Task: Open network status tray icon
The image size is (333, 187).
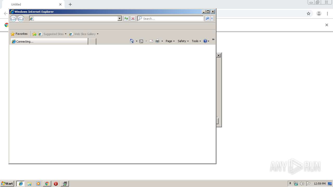Action: point(296,184)
